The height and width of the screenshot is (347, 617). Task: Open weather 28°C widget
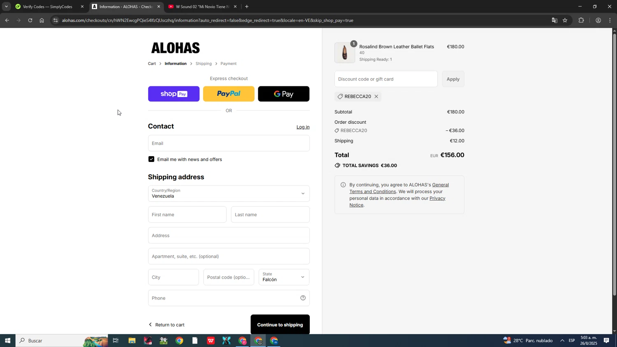pos(528,340)
